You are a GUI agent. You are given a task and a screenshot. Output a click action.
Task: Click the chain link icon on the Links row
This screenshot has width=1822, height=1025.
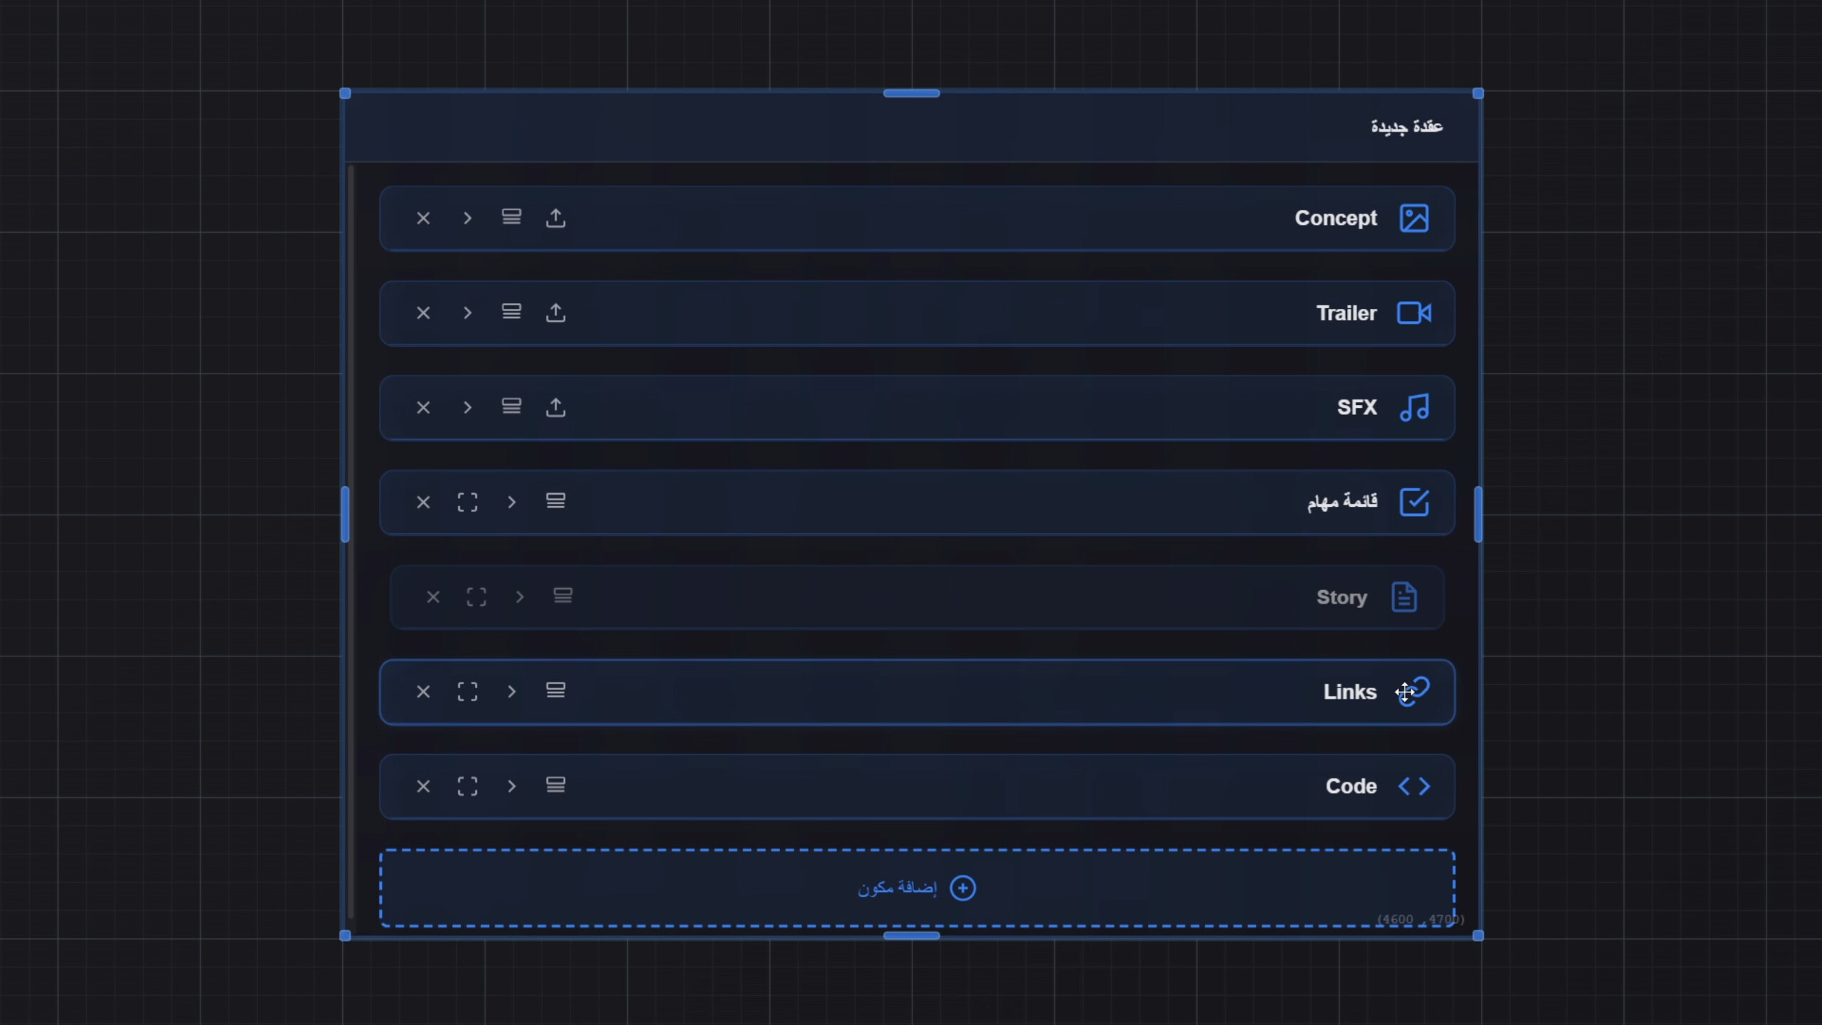1416,692
